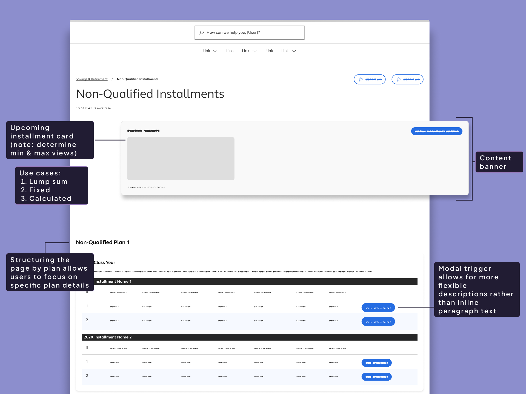Click the gray placeholder image in banner

[181, 158]
